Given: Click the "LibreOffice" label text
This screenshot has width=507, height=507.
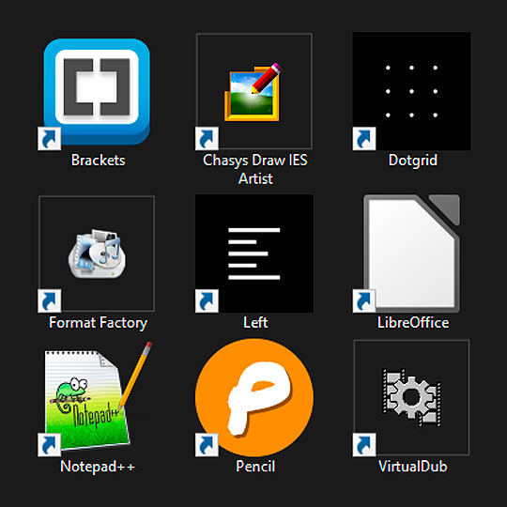Looking at the screenshot, I should [413, 322].
